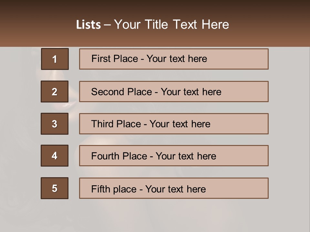This screenshot has width=310, height=232.
Task: Click "Your text here" in First Place row
Action: click(x=177, y=59)
